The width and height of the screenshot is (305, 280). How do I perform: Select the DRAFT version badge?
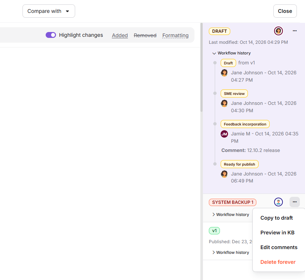click(220, 31)
